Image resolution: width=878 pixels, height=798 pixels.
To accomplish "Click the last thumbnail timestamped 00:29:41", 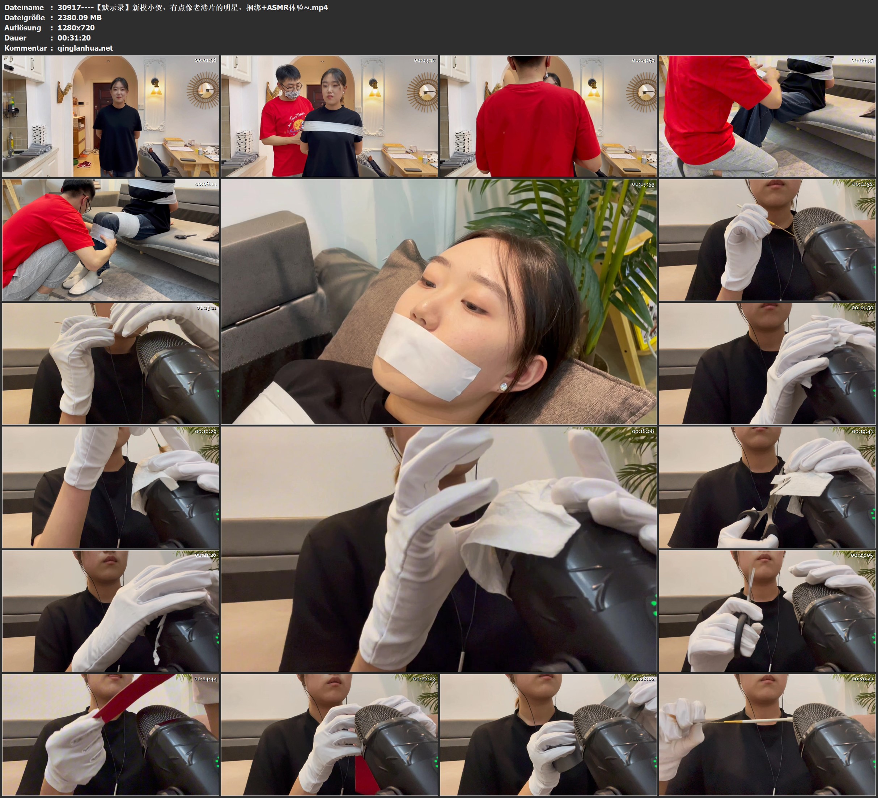I will [767, 734].
